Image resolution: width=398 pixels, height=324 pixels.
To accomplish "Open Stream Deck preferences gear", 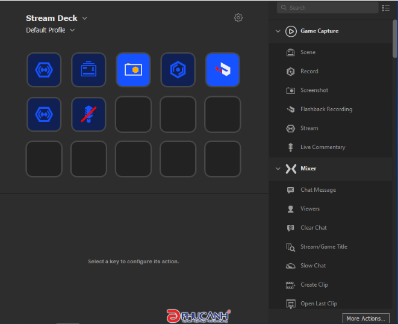I will coord(238,17).
